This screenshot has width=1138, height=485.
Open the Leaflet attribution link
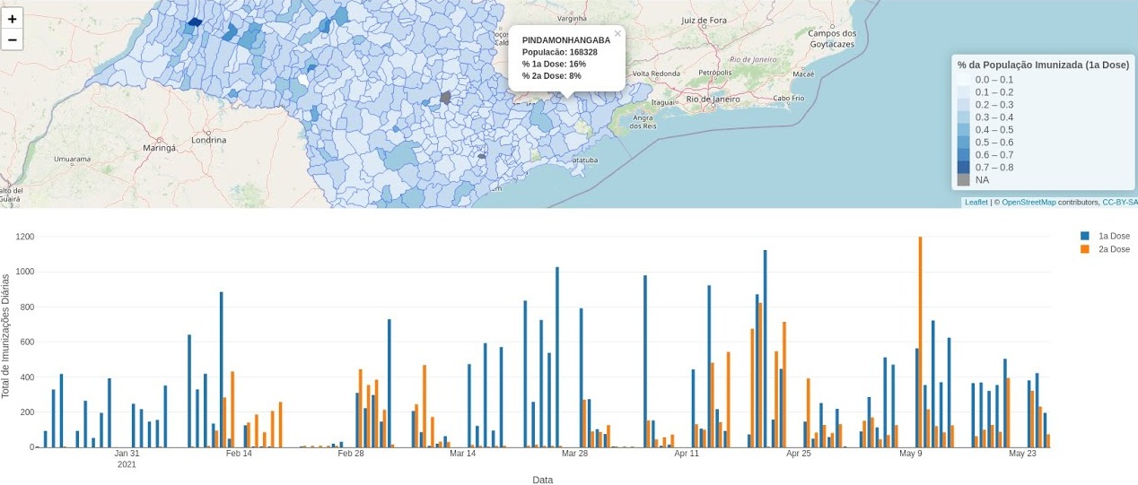click(x=976, y=203)
